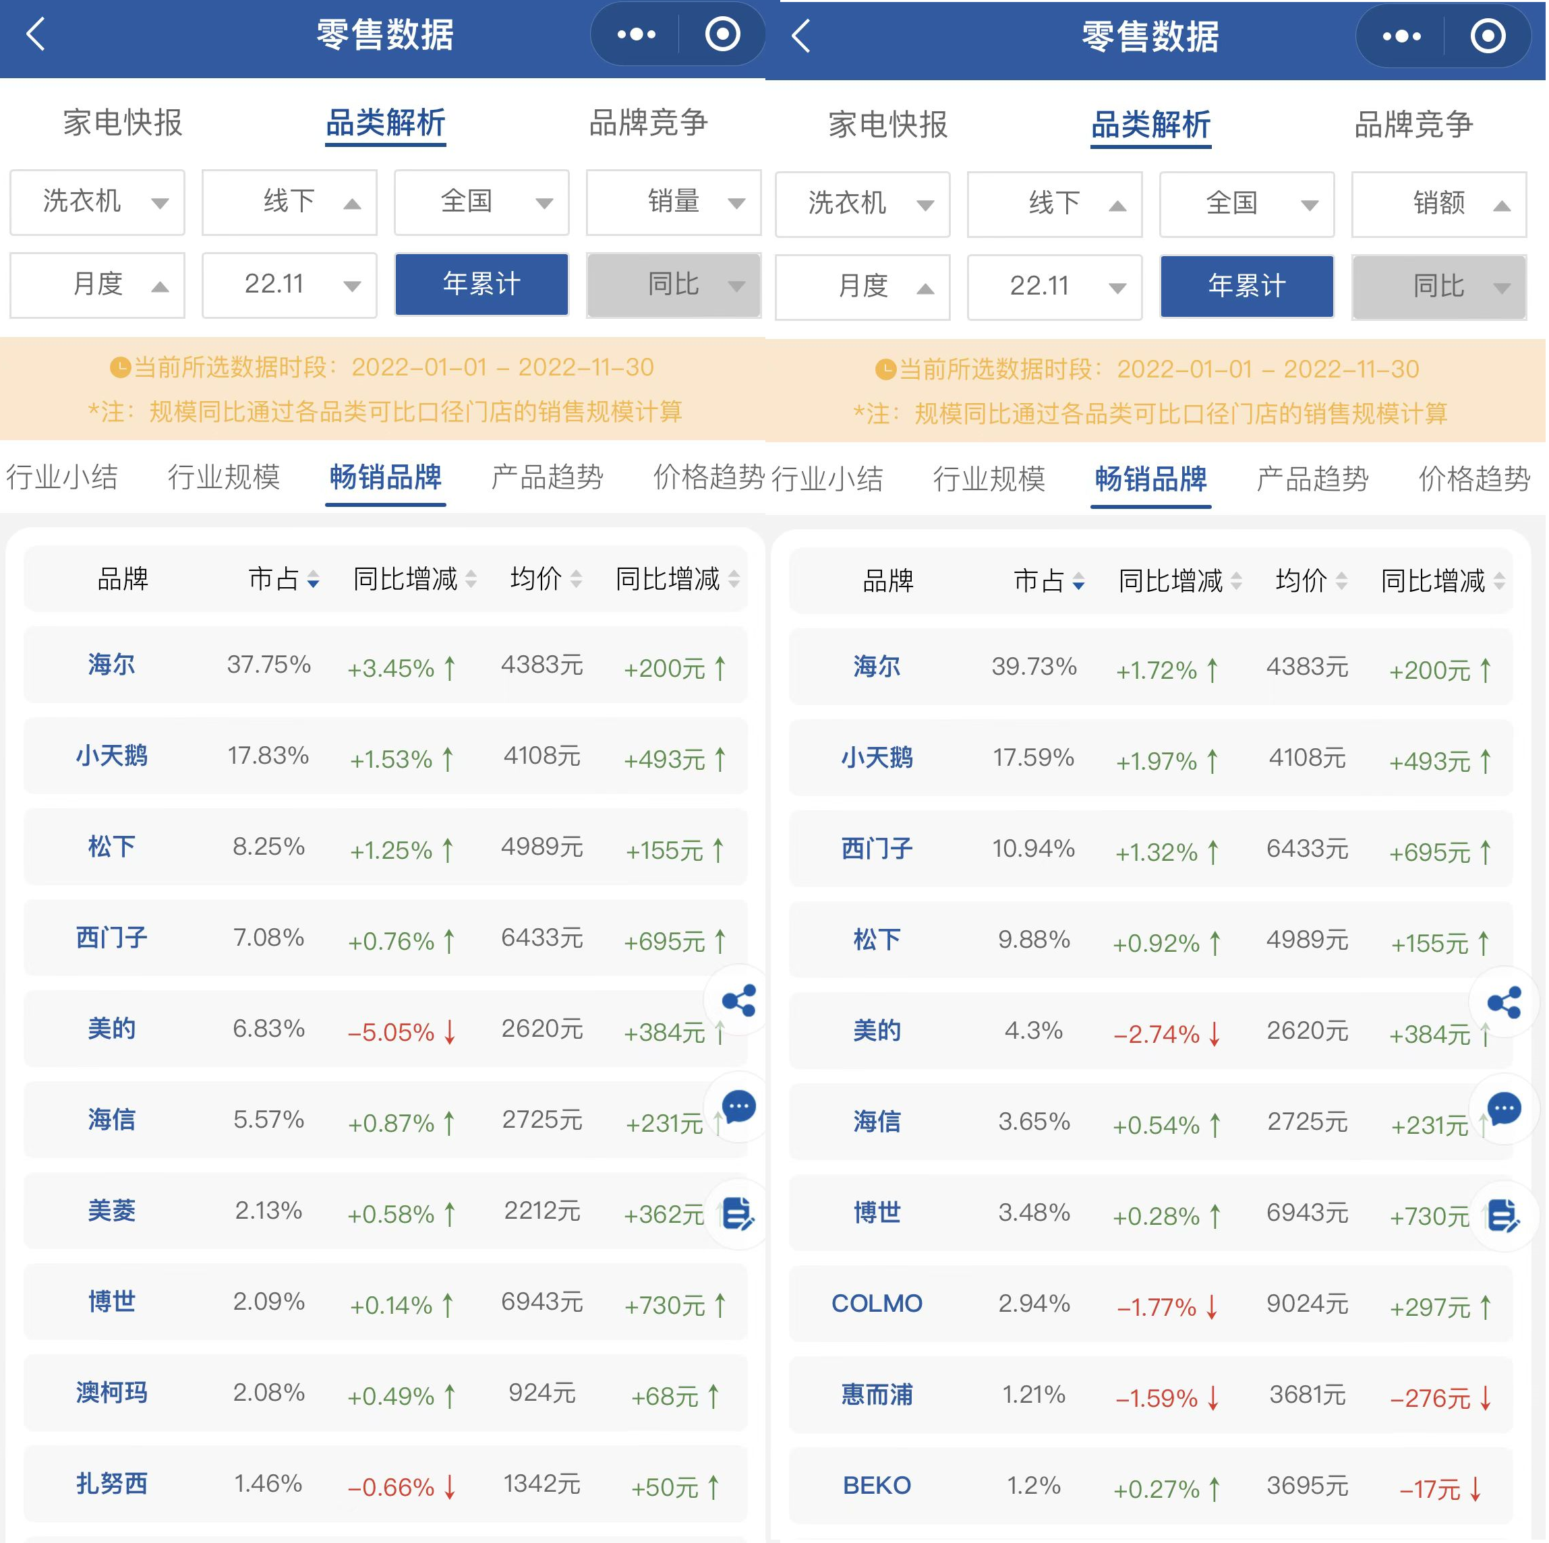1549x1543 pixels.
Task: Select 价格趋势 sub-tab in right panel
Action: pos(1473,479)
